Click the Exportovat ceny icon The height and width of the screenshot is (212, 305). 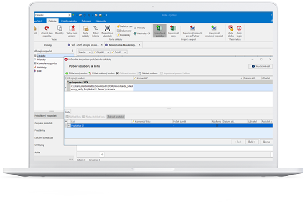[173, 31]
